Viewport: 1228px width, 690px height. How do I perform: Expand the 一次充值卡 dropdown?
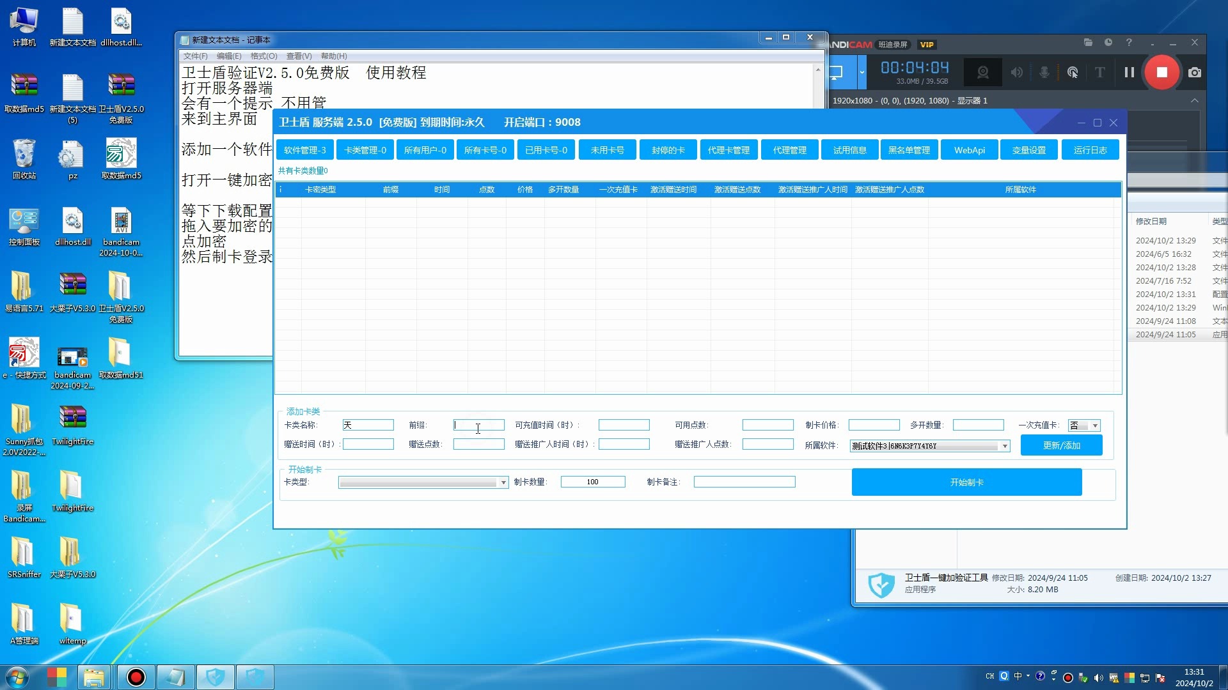tap(1095, 425)
